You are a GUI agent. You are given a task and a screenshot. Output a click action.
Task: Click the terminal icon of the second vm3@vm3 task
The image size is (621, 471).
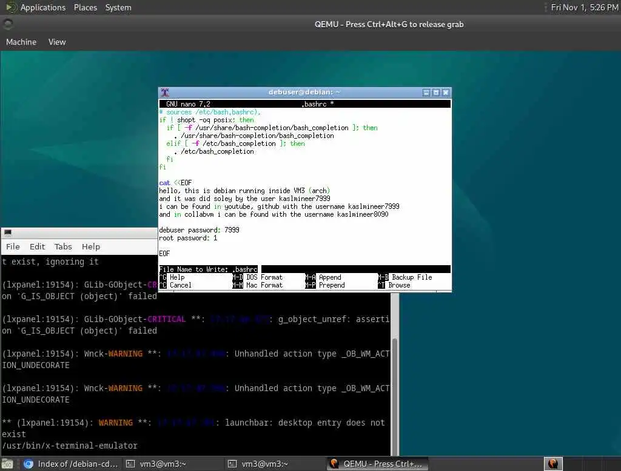(232, 464)
